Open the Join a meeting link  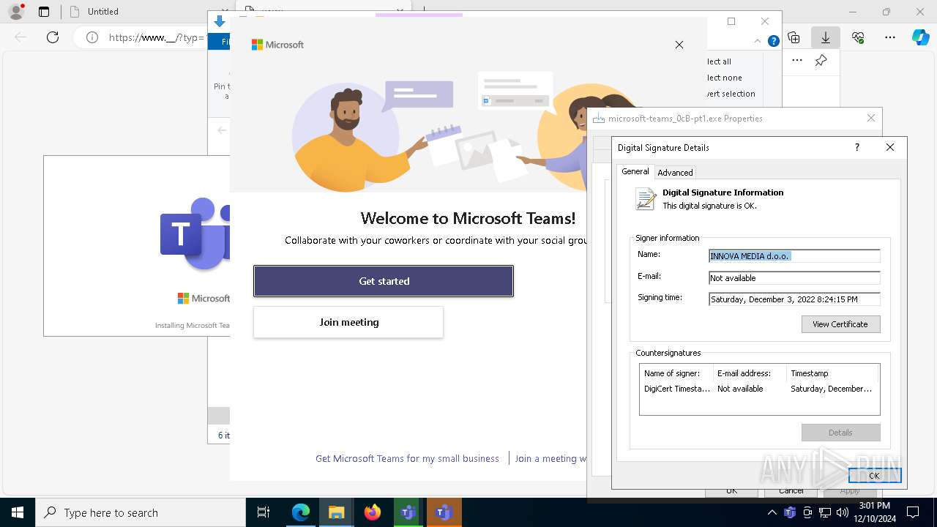point(550,458)
